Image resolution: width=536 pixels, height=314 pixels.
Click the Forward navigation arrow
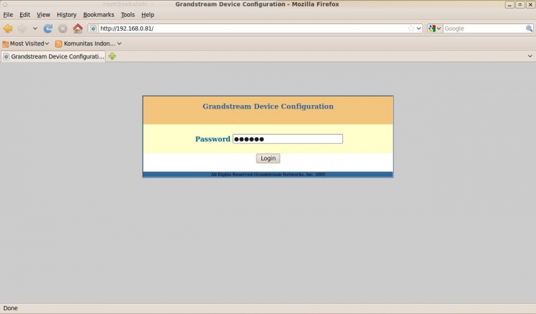coord(23,29)
